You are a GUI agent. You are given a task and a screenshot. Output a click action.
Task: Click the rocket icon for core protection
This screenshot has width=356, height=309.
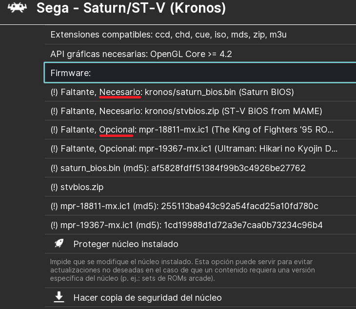(59, 244)
